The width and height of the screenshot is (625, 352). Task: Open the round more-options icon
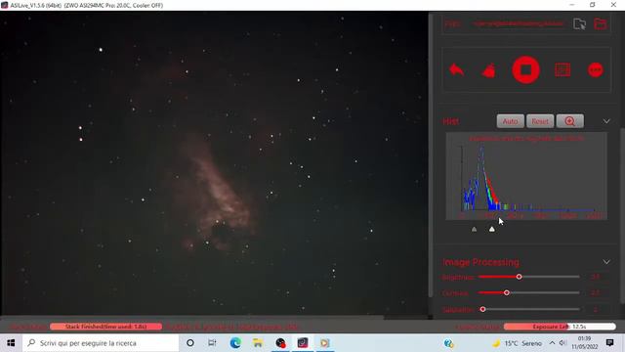pyautogui.click(x=596, y=69)
